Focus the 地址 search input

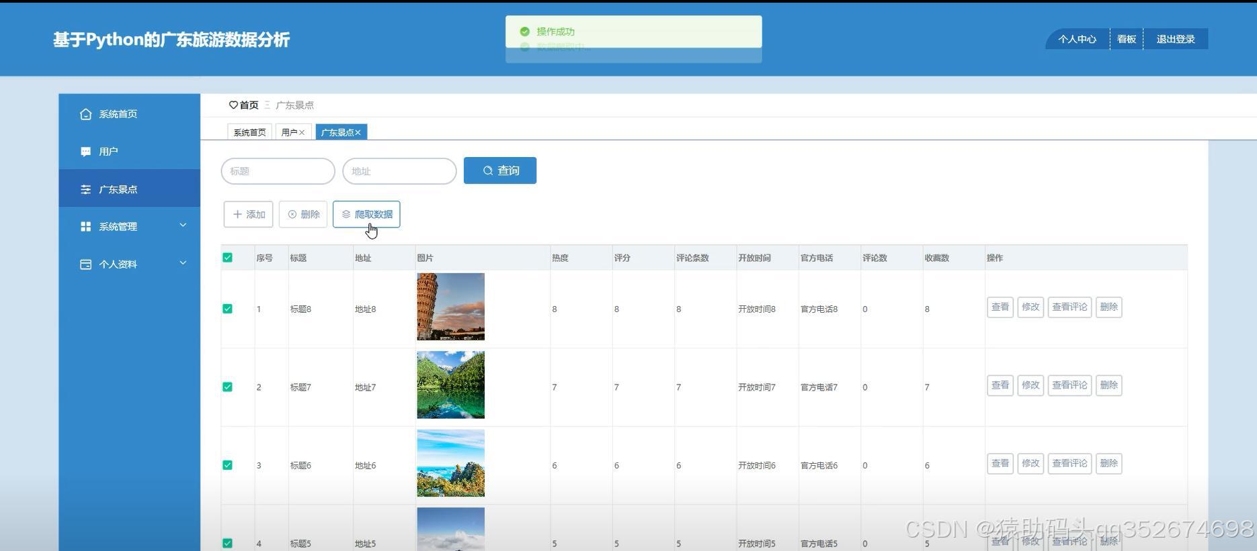click(x=399, y=171)
